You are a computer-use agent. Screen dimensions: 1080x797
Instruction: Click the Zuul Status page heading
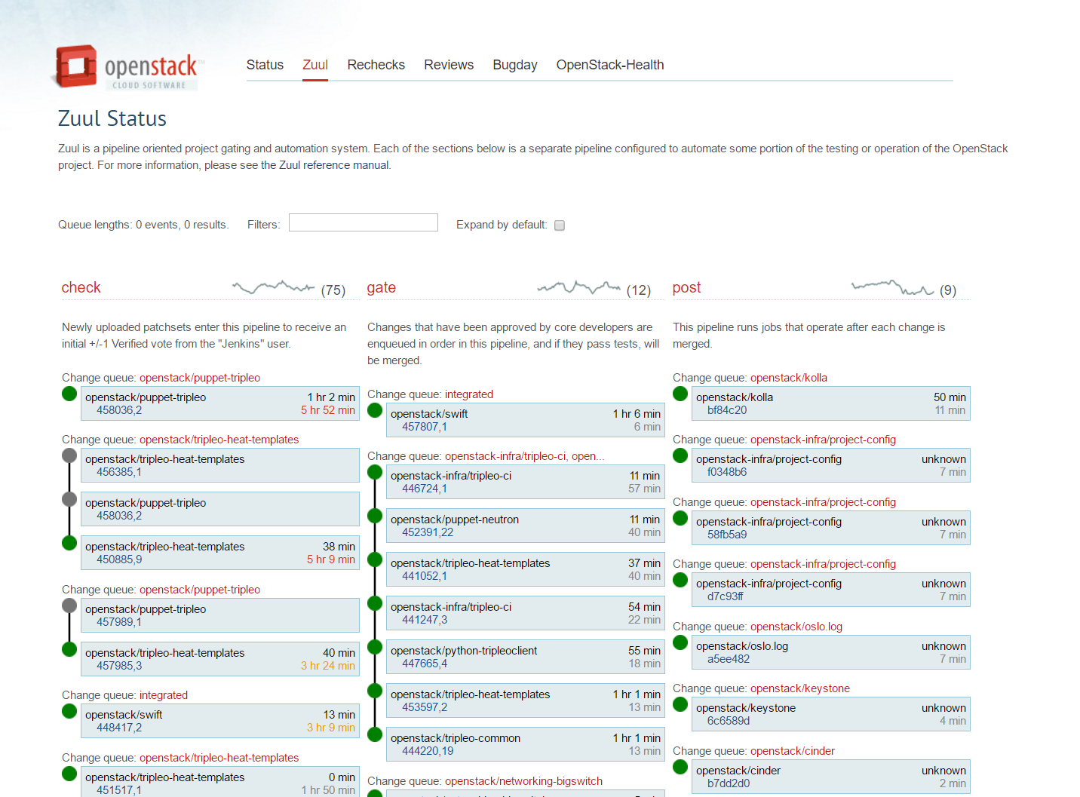point(112,118)
